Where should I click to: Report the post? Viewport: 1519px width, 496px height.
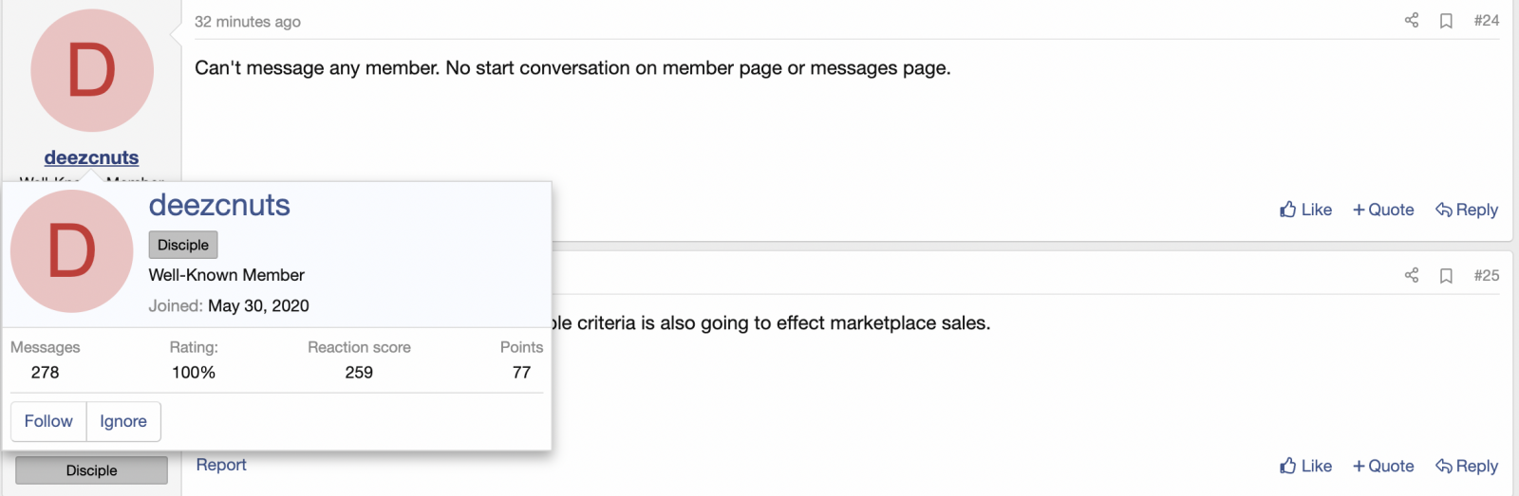(221, 465)
